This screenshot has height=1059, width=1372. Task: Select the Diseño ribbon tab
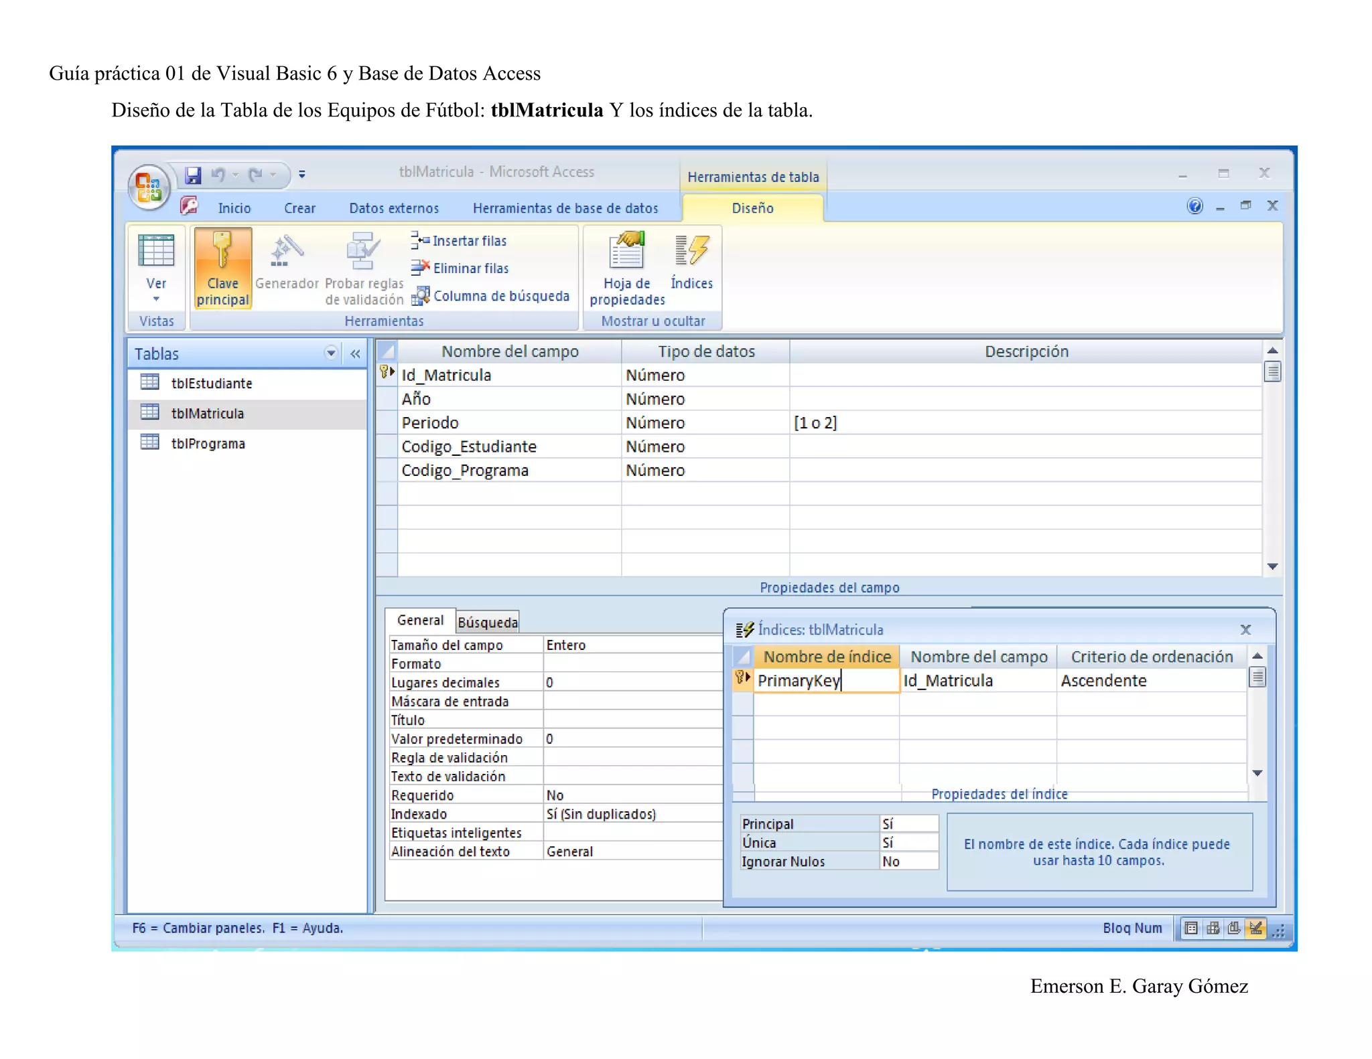(752, 208)
